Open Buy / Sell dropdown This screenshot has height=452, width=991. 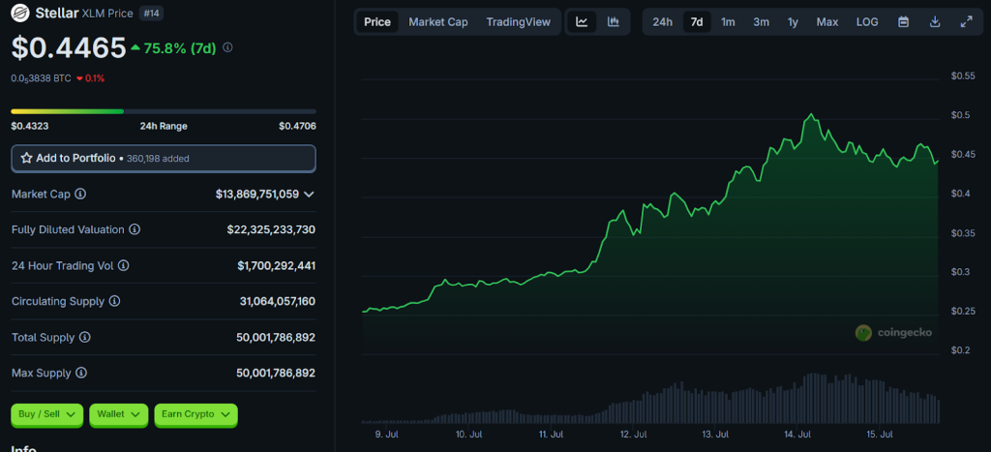pyautogui.click(x=46, y=414)
